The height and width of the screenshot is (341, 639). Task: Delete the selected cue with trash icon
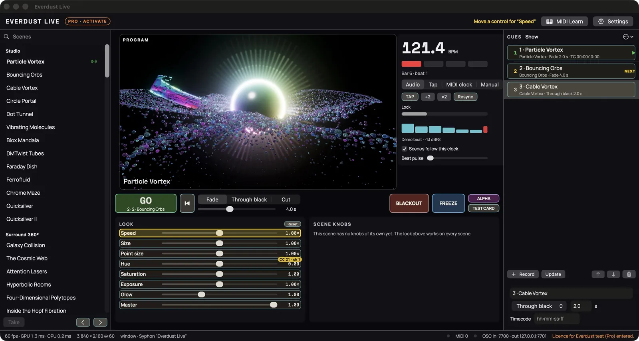[629, 274]
